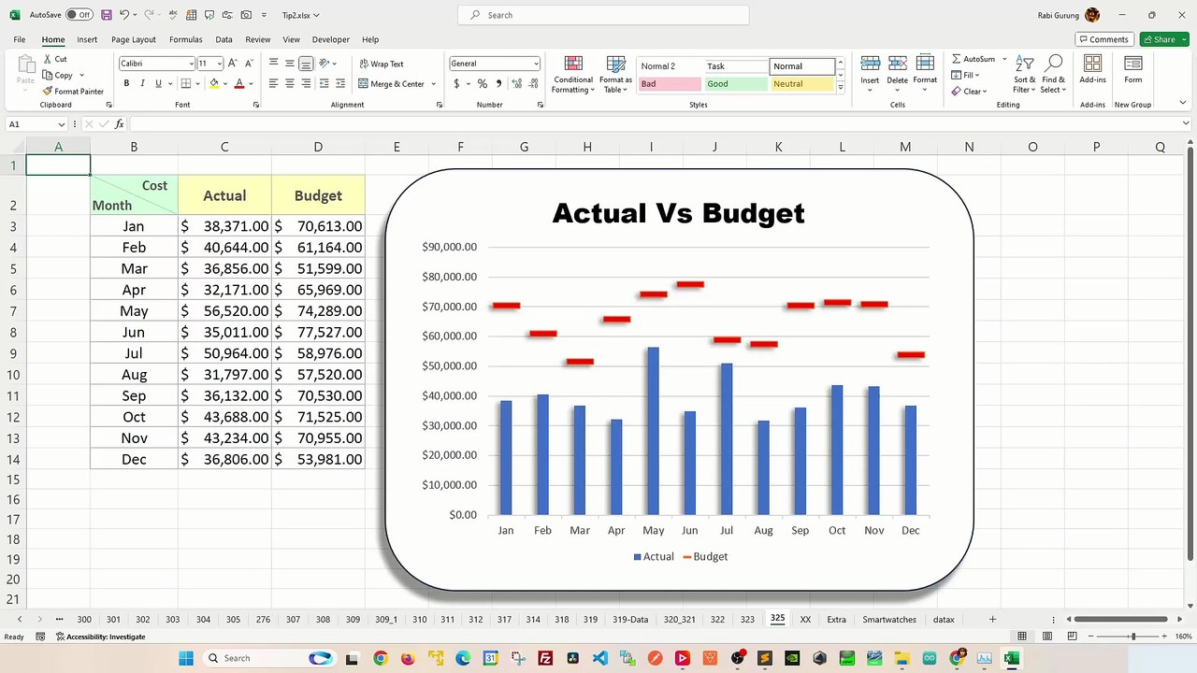This screenshot has height=673, width=1197.
Task: Open the Insert ribbon tab
Action: click(87, 39)
